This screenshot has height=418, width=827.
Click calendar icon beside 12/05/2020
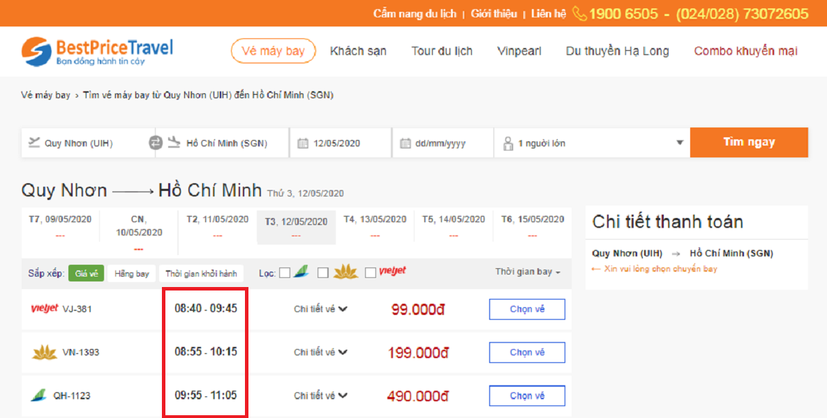(303, 144)
